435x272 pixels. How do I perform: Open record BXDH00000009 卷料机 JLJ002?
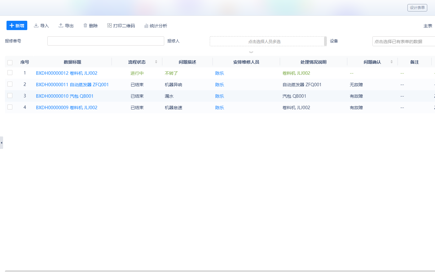click(67, 108)
